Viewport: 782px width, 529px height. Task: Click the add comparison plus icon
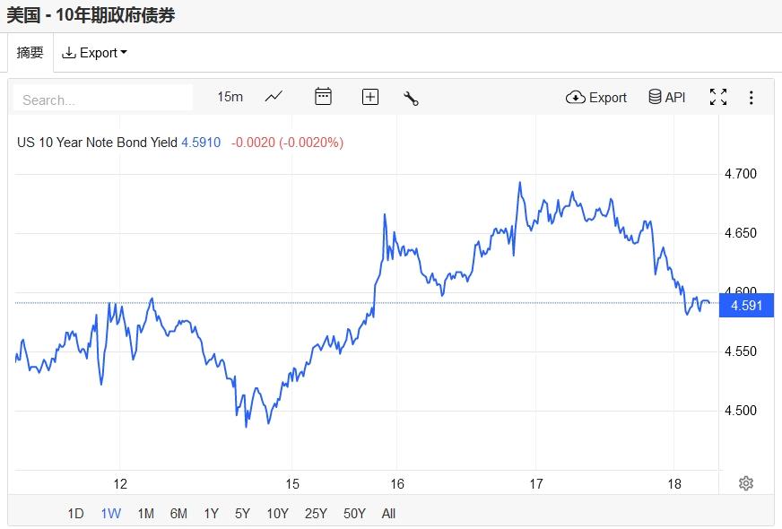(x=370, y=97)
